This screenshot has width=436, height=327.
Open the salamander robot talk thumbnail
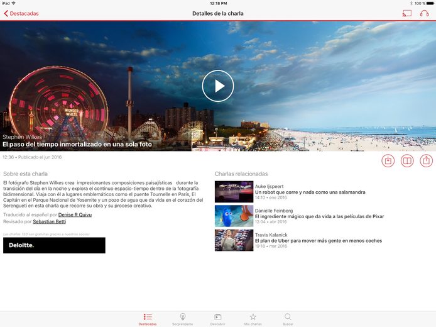[234, 191]
